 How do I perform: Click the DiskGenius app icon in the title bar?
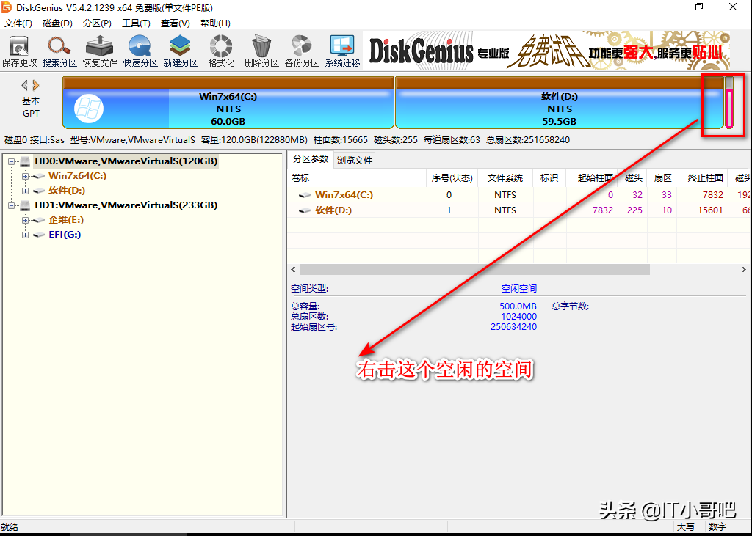tap(6, 7)
